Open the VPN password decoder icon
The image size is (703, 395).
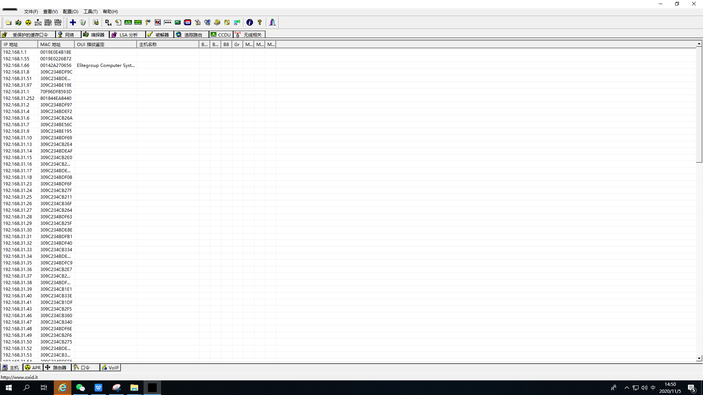click(138, 23)
